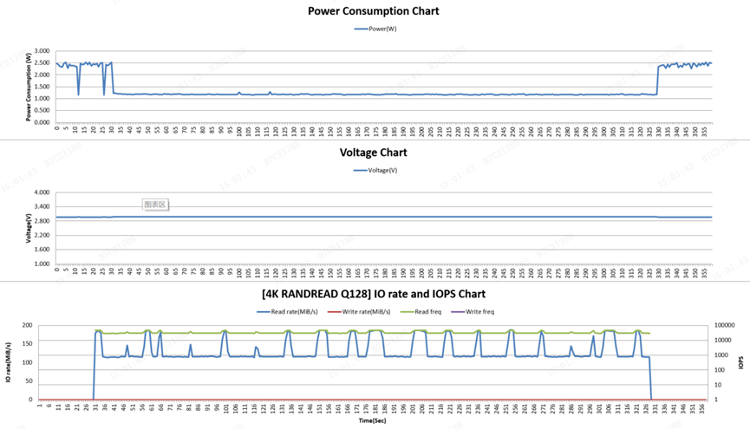Select the flat blue voltage data line
The width and height of the screenshot is (750, 429).
coord(382,217)
